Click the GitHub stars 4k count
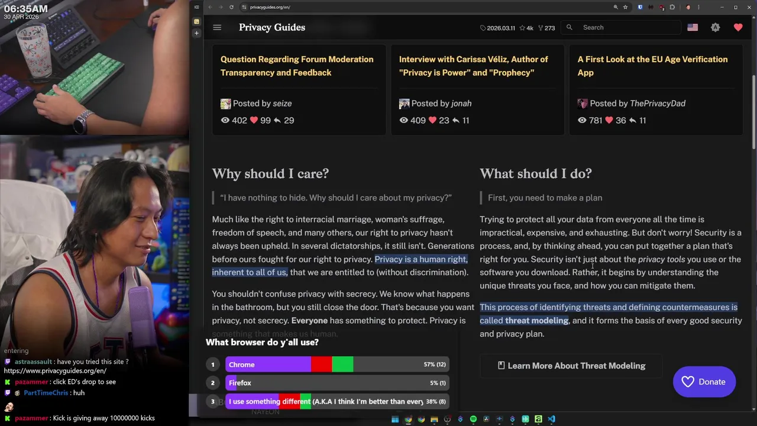The image size is (757, 426). point(526,28)
